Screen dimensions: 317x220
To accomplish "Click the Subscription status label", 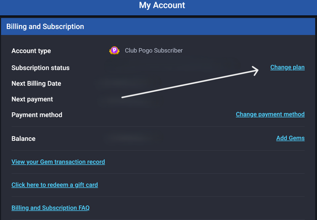I will [40, 68].
